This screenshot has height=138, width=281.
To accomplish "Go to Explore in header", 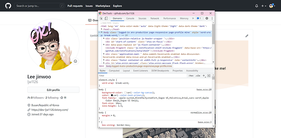I will (x=117, y=6).
